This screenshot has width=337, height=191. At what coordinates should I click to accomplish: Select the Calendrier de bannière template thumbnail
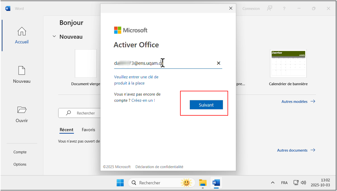(288, 63)
